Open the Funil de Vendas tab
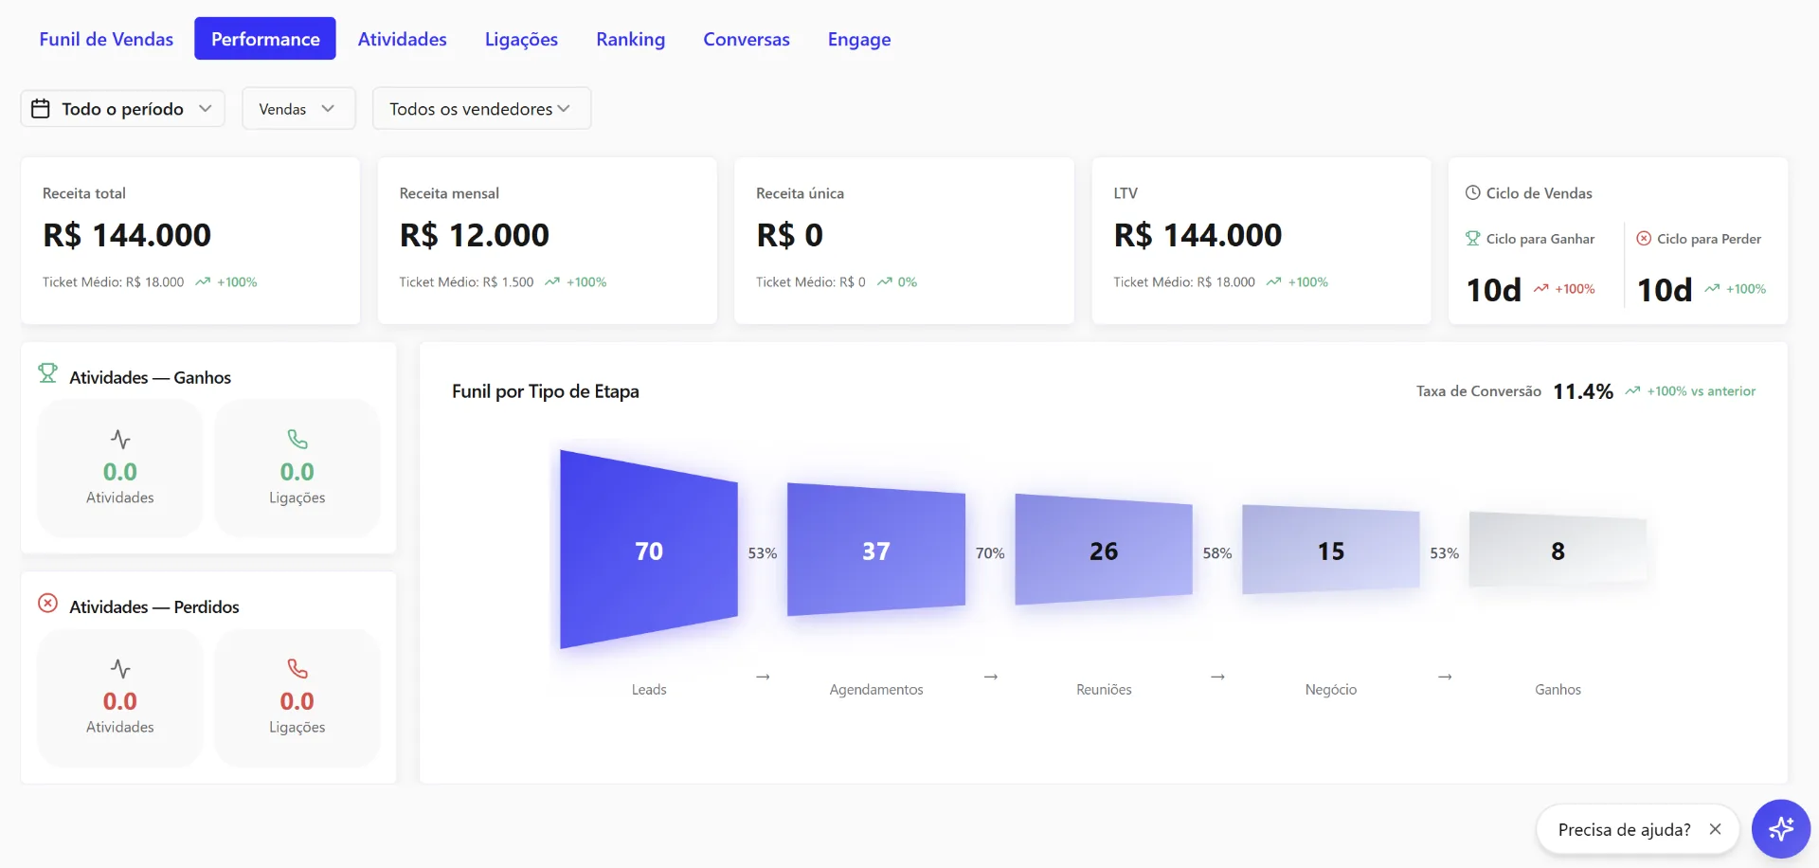This screenshot has width=1819, height=868. pos(106,39)
